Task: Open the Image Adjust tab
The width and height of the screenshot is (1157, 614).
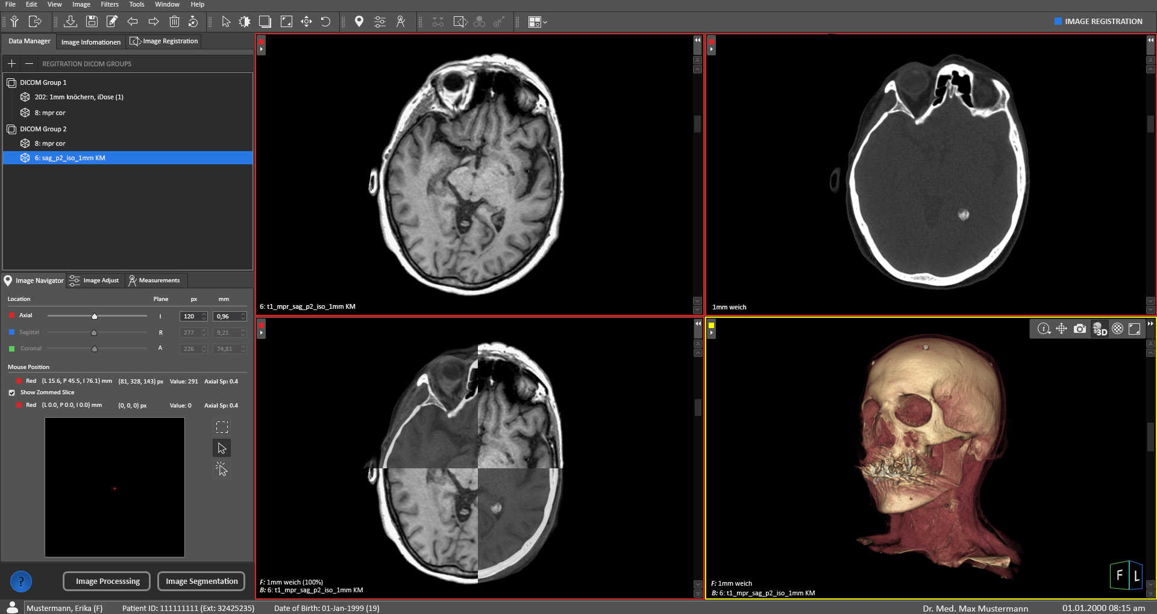Action: [95, 281]
